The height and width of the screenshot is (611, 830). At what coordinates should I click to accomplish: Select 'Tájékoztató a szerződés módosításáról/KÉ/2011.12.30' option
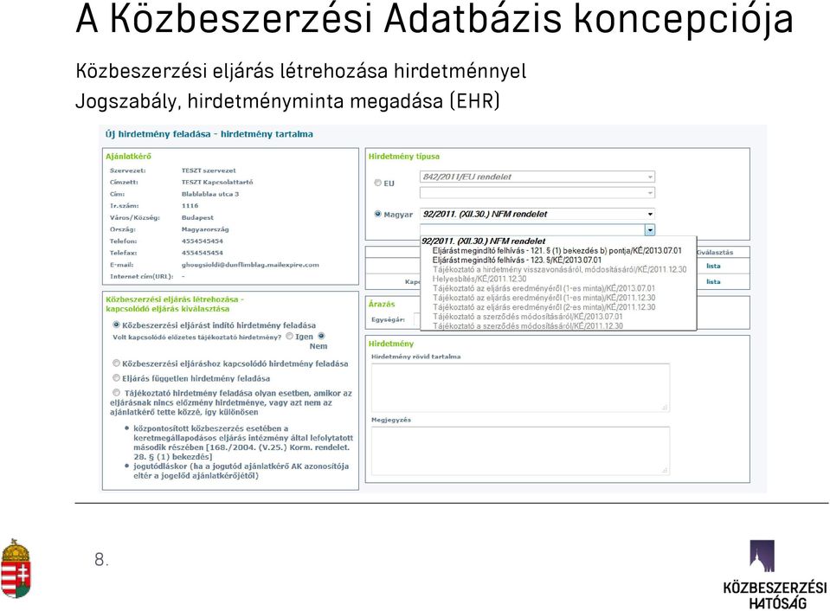527,326
